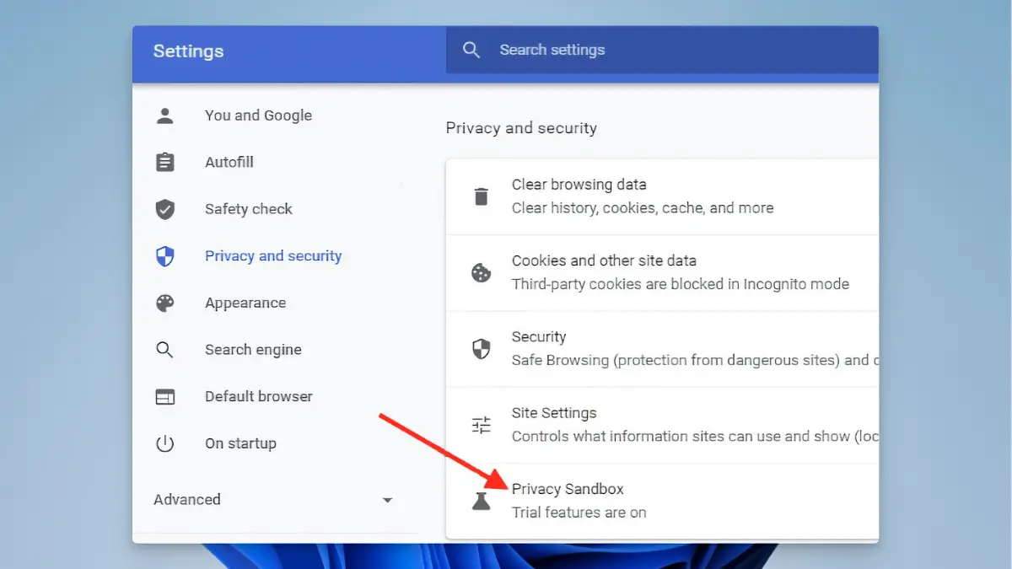Click the trash can icon for clearing data
The width and height of the screenshot is (1012, 569).
[x=482, y=196]
